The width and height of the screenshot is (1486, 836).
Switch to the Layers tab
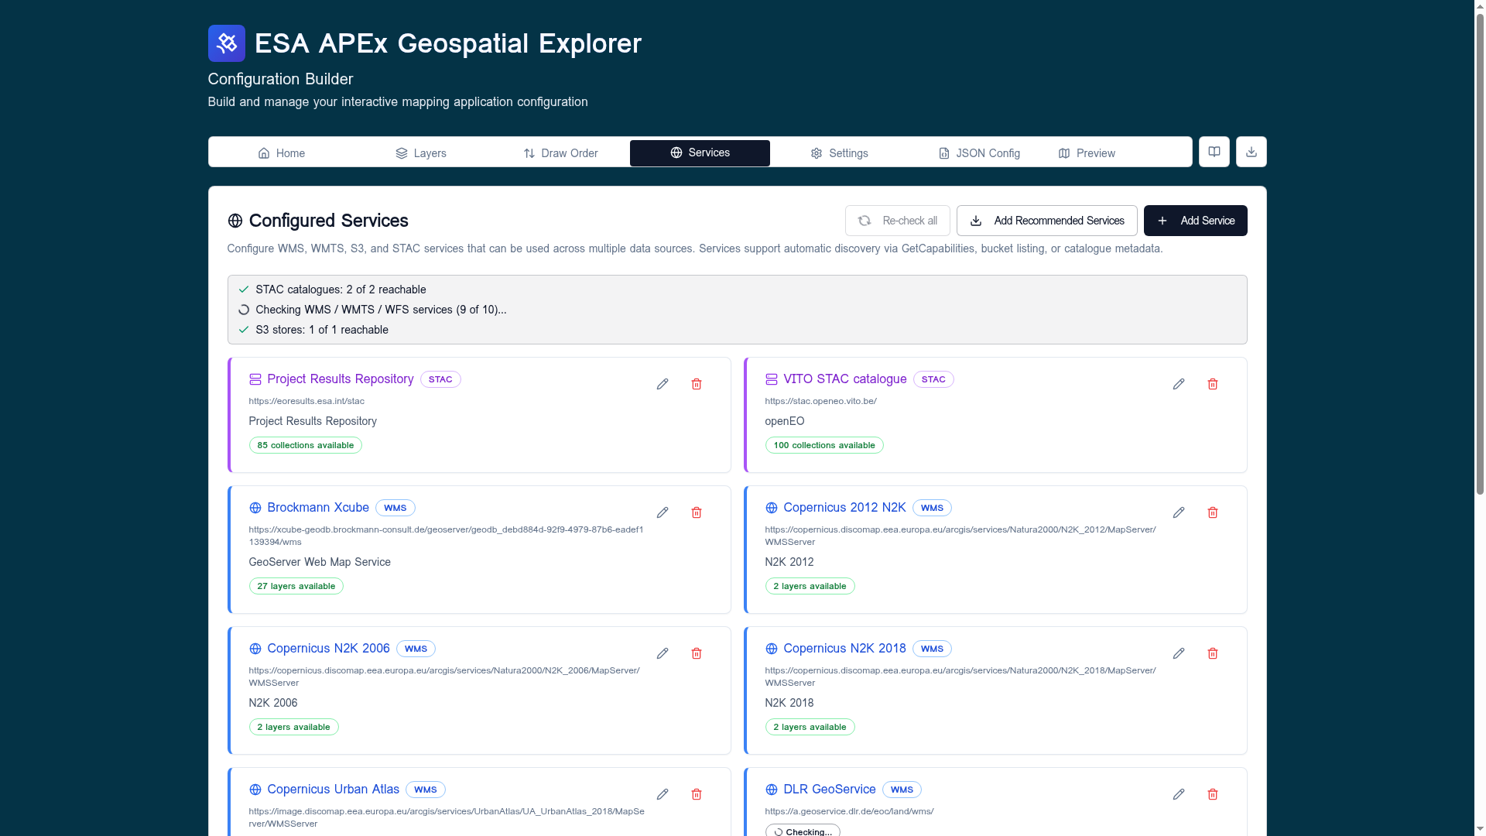[421, 153]
